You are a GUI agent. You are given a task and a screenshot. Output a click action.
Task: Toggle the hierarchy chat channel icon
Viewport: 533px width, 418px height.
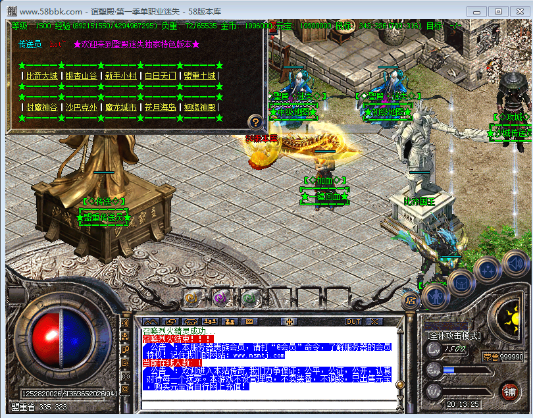[x=125, y=336]
